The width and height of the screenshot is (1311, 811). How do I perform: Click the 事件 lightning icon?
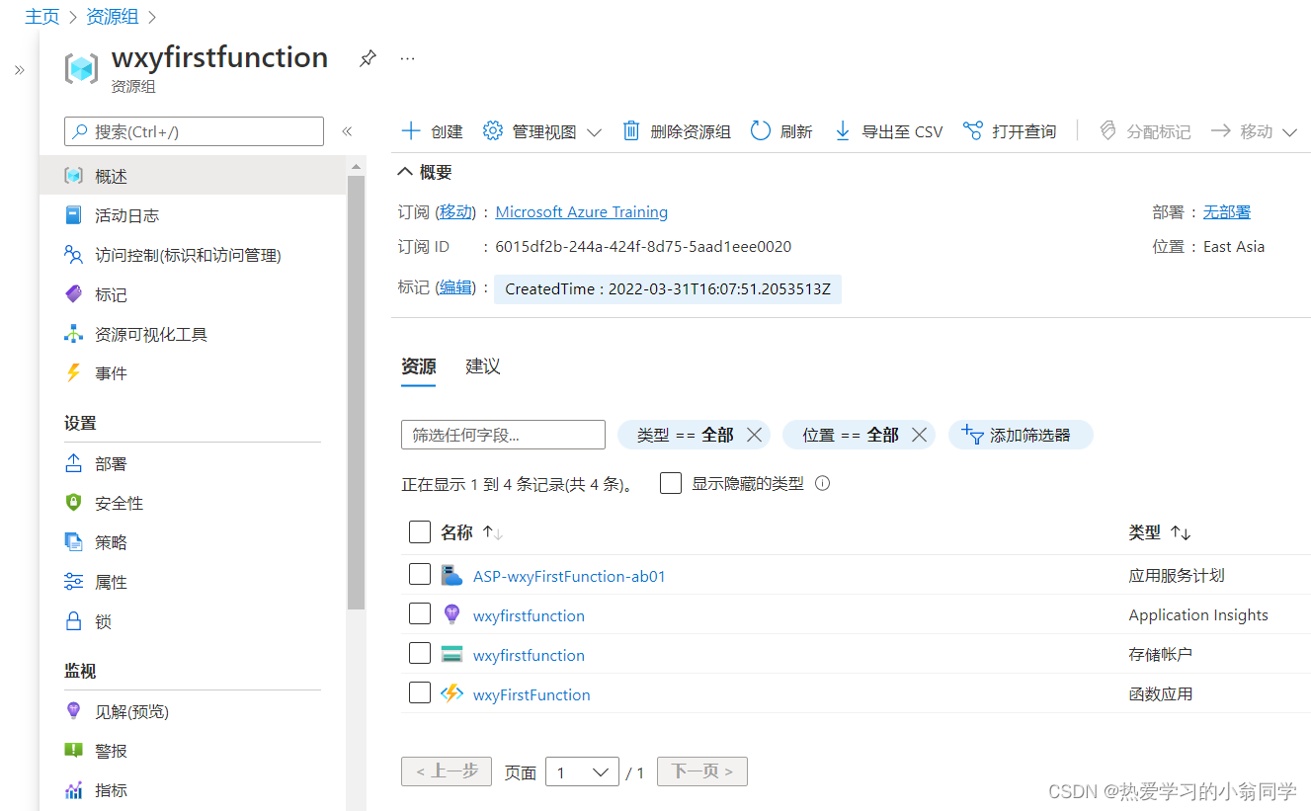click(x=73, y=373)
